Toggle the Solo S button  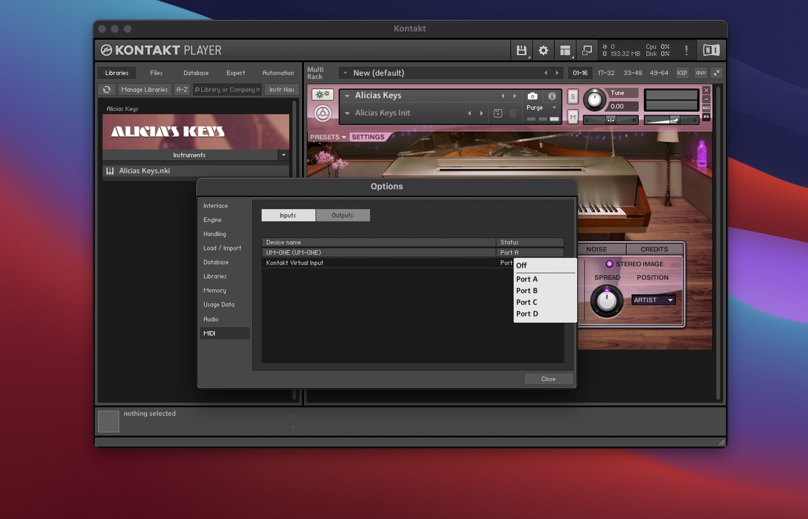point(573,97)
